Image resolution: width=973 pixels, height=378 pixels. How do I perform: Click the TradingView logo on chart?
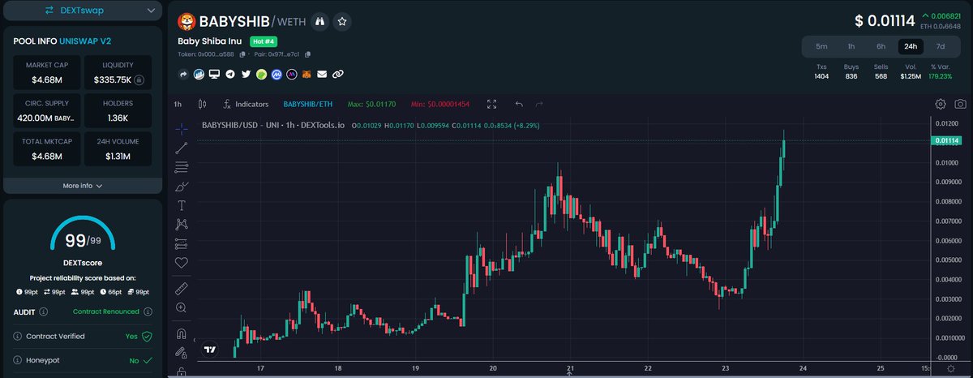click(x=210, y=350)
